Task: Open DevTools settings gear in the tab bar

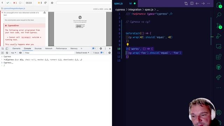Action: [x=101, y=49]
